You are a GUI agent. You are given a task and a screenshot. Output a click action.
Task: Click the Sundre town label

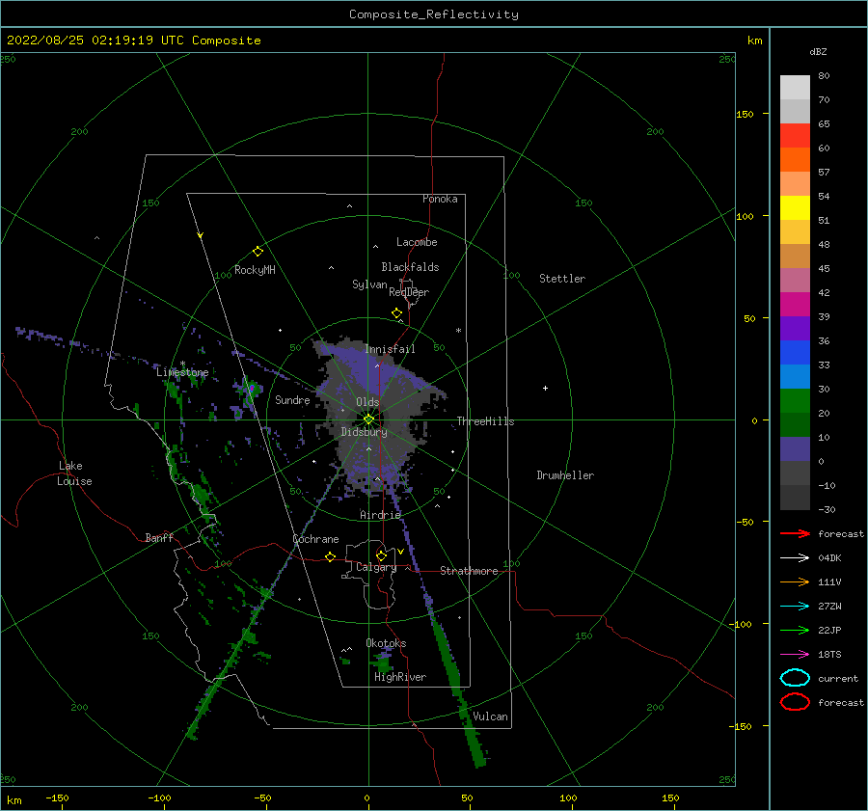pyautogui.click(x=292, y=399)
